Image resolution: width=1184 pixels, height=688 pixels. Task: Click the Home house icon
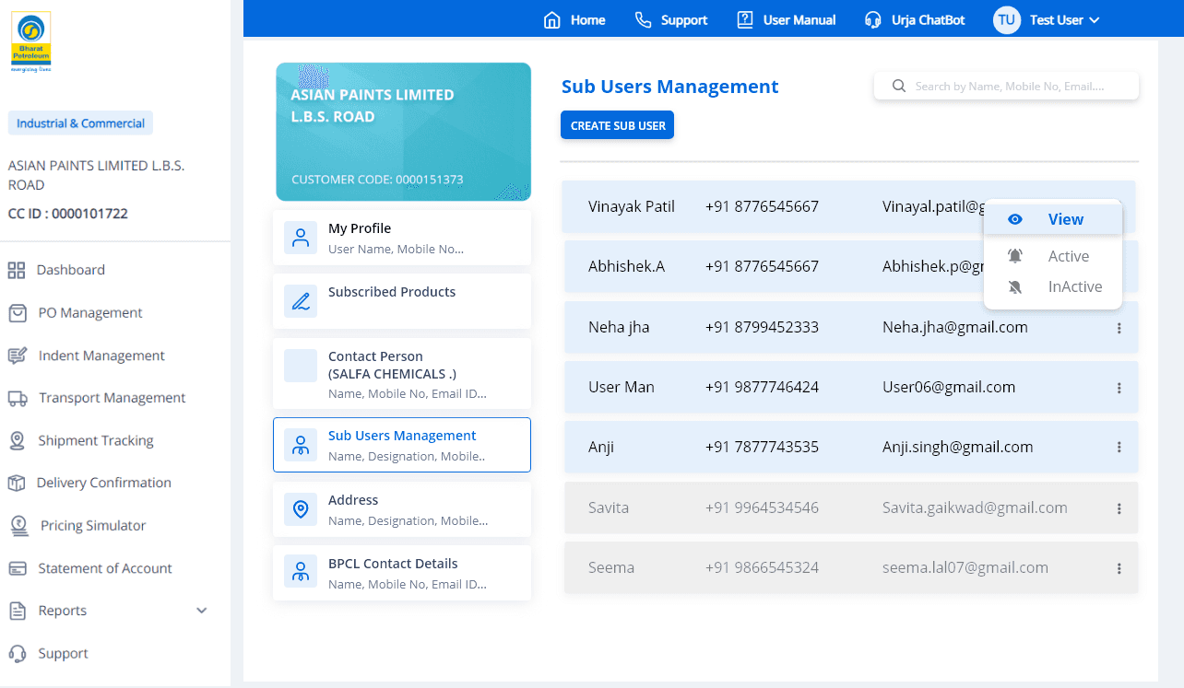(x=552, y=20)
